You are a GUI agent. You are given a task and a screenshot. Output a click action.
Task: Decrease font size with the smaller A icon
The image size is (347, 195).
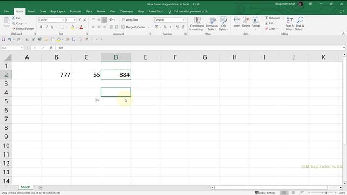tap(85, 20)
